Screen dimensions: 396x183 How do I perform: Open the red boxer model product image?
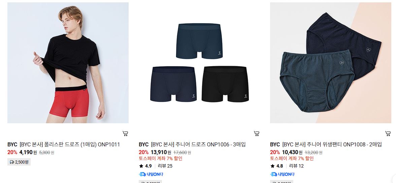[x=68, y=63]
